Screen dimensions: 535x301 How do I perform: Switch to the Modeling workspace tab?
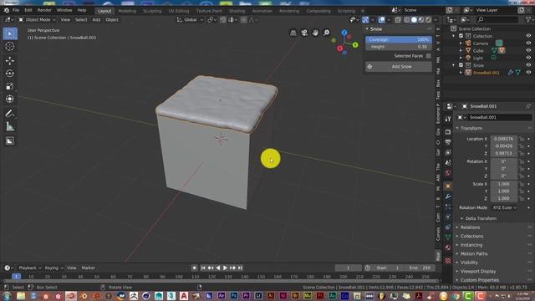[x=127, y=11]
